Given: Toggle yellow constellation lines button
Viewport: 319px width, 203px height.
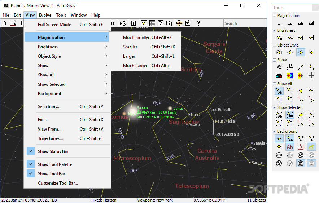Looking at the screenshot, I should [311, 147].
